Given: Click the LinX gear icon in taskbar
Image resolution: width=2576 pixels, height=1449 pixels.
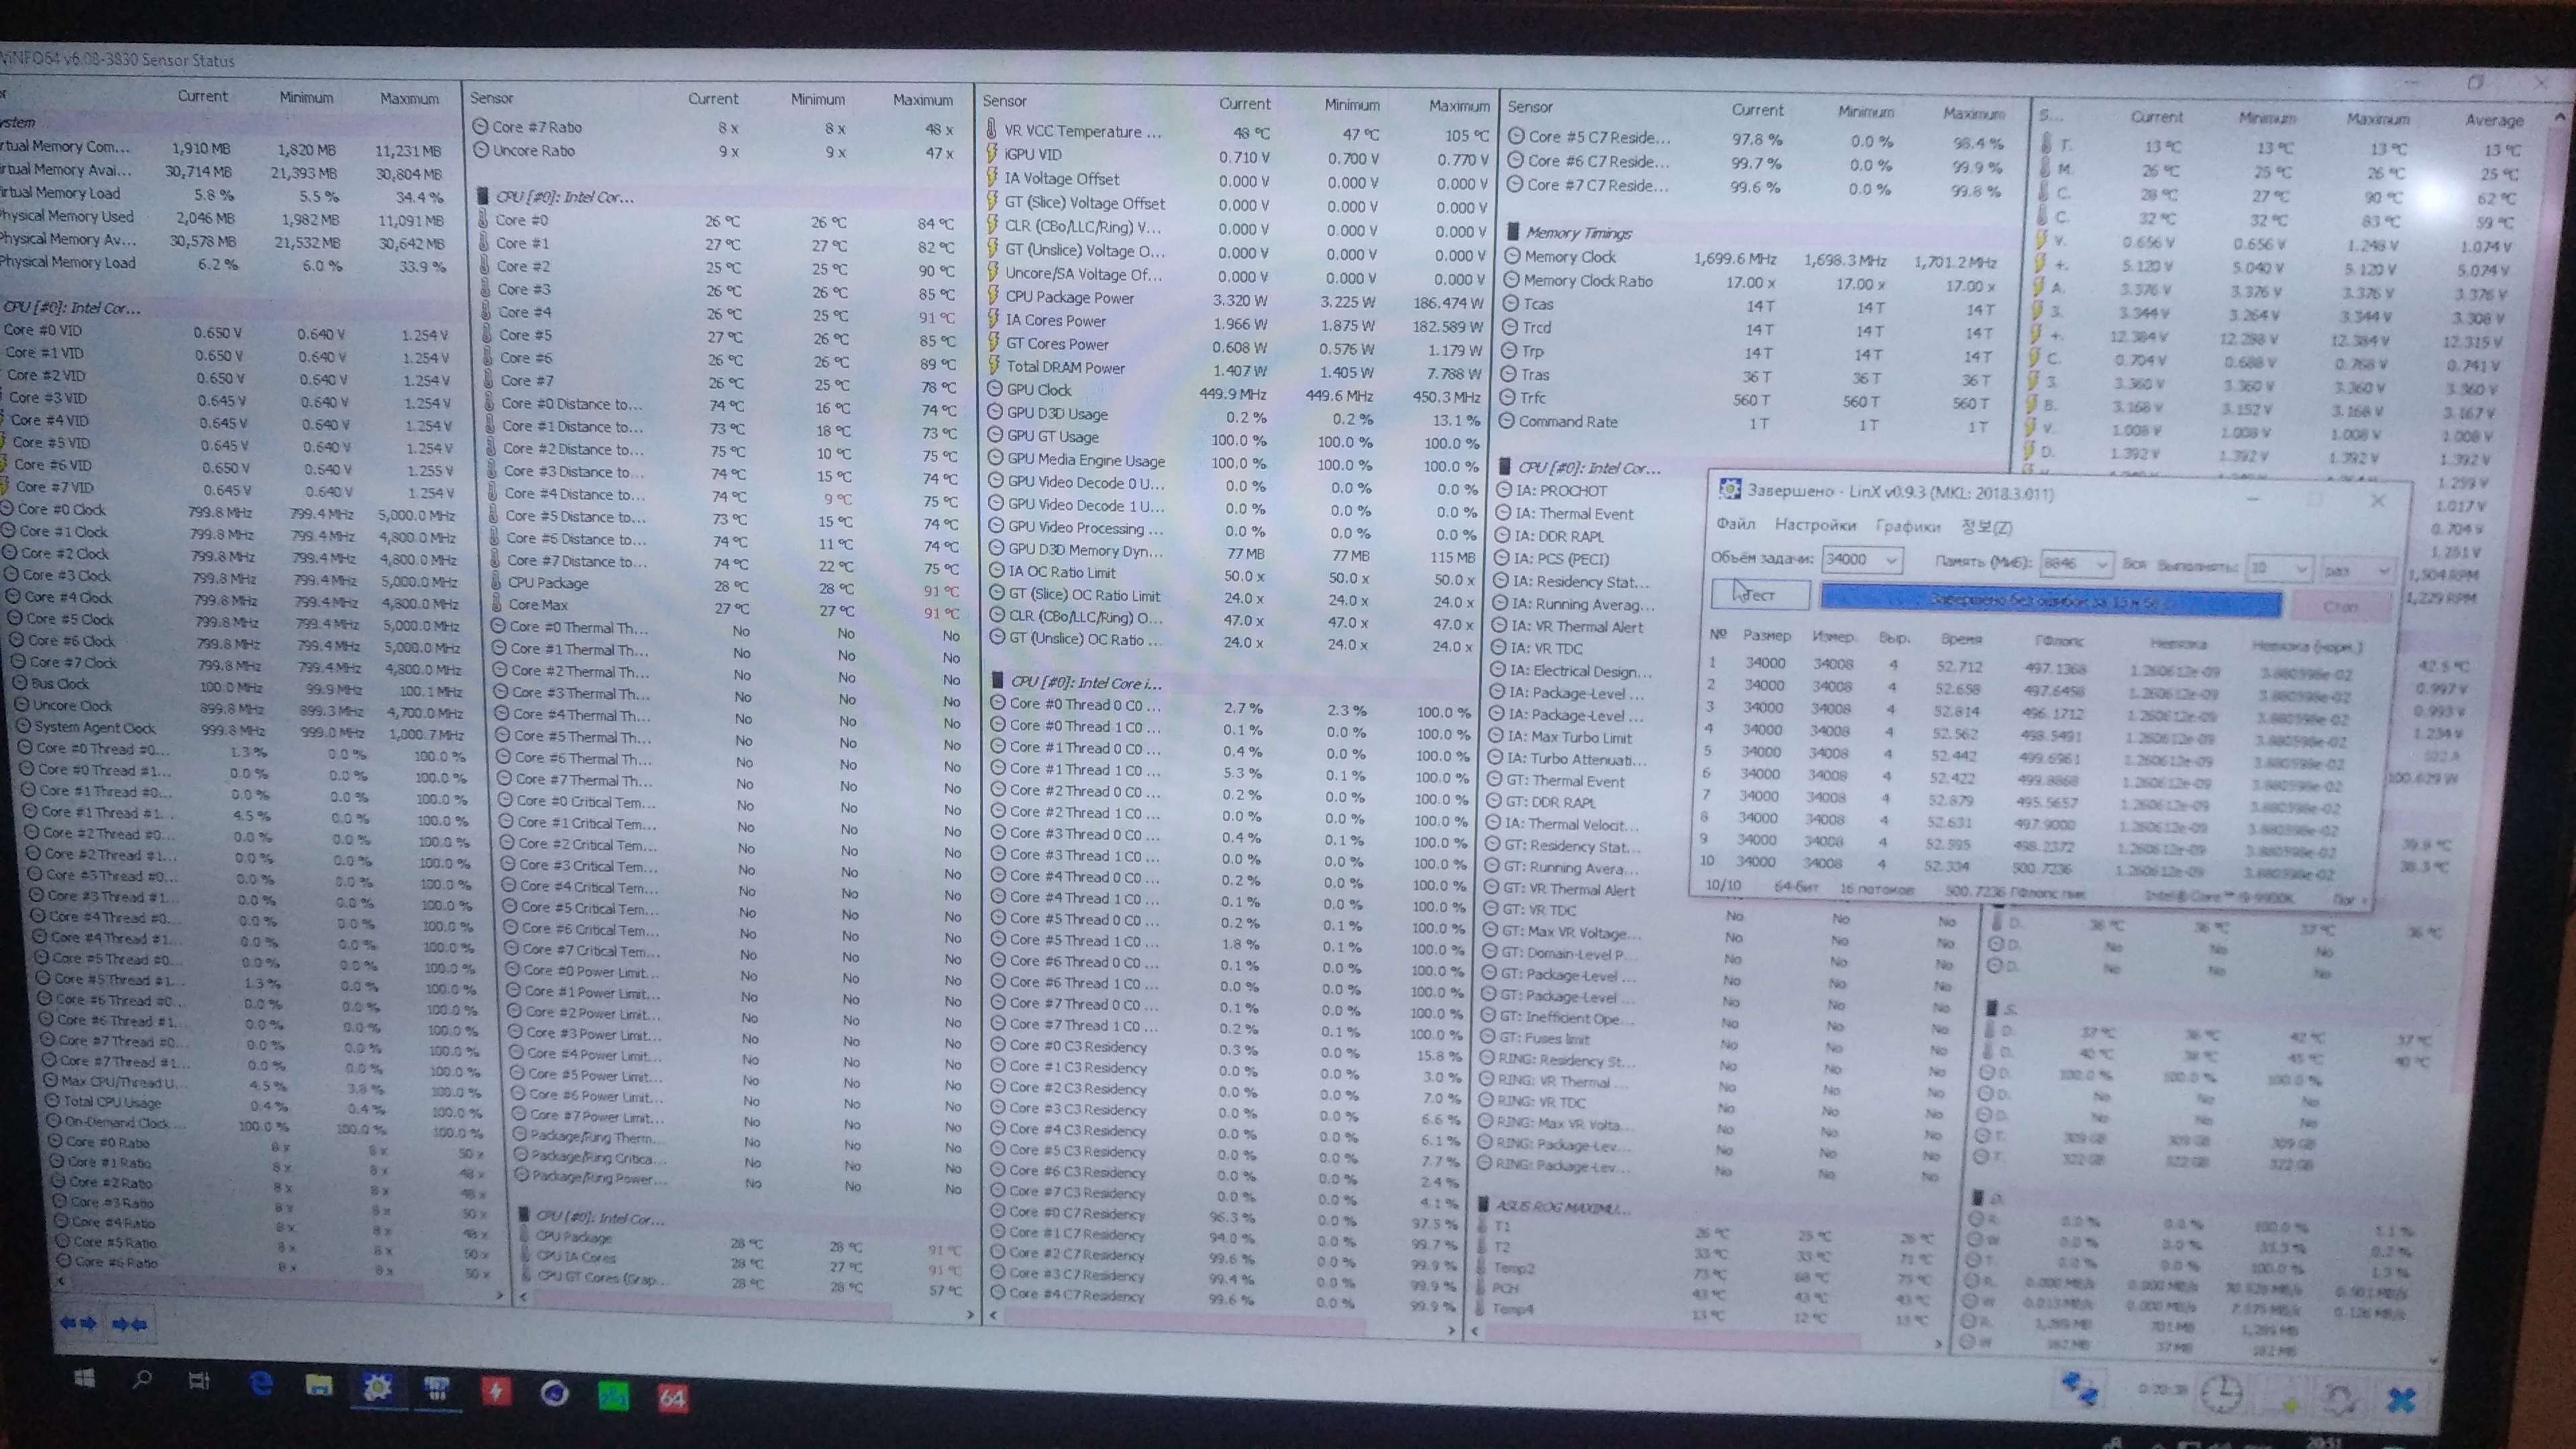Looking at the screenshot, I should (x=377, y=1387).
